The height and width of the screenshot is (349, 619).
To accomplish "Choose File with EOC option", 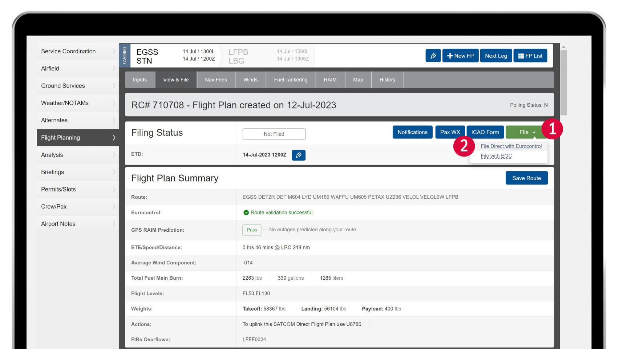I will tap(496, 156).
